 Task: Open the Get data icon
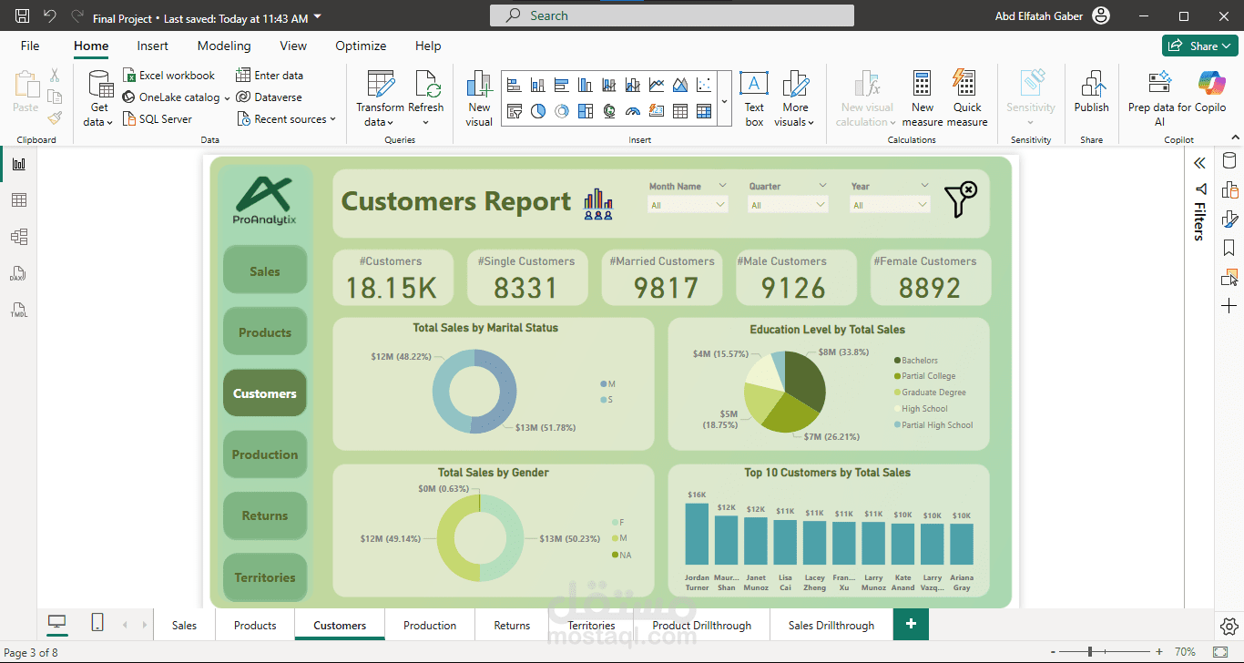pyautogui.click(x=99, y=85)
